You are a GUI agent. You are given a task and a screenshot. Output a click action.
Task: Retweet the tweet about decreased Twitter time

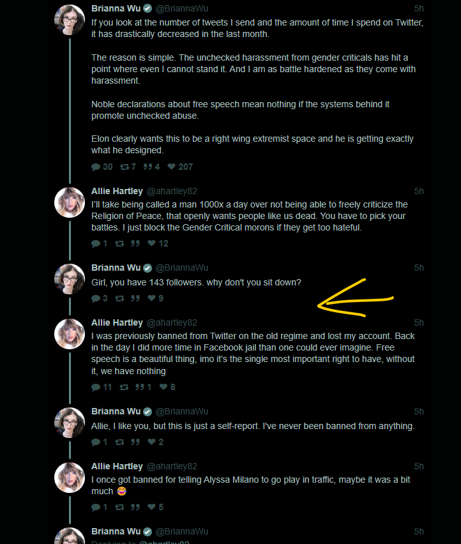click(x=124, y=167)
